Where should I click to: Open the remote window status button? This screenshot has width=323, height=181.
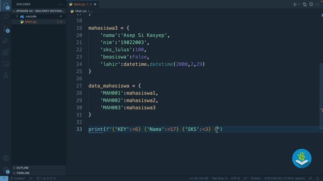tap(4, 178)
